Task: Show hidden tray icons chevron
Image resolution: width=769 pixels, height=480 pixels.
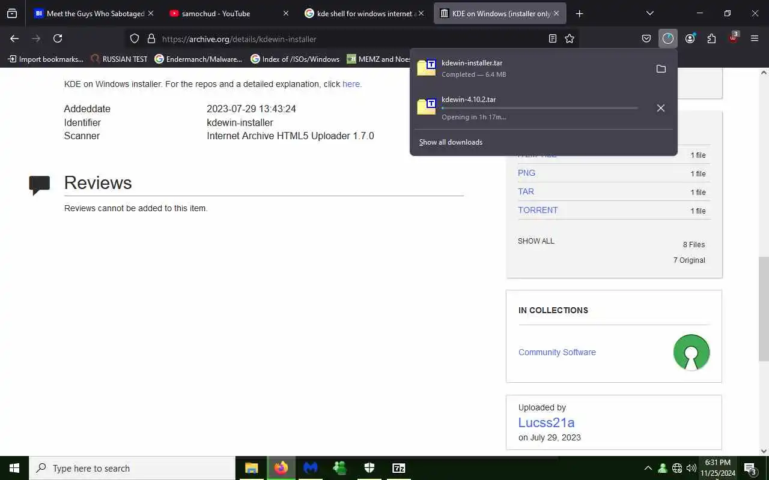Action: click(648, 468)
